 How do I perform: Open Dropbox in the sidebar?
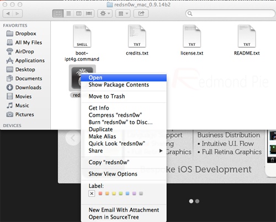[x=21, y=34]
